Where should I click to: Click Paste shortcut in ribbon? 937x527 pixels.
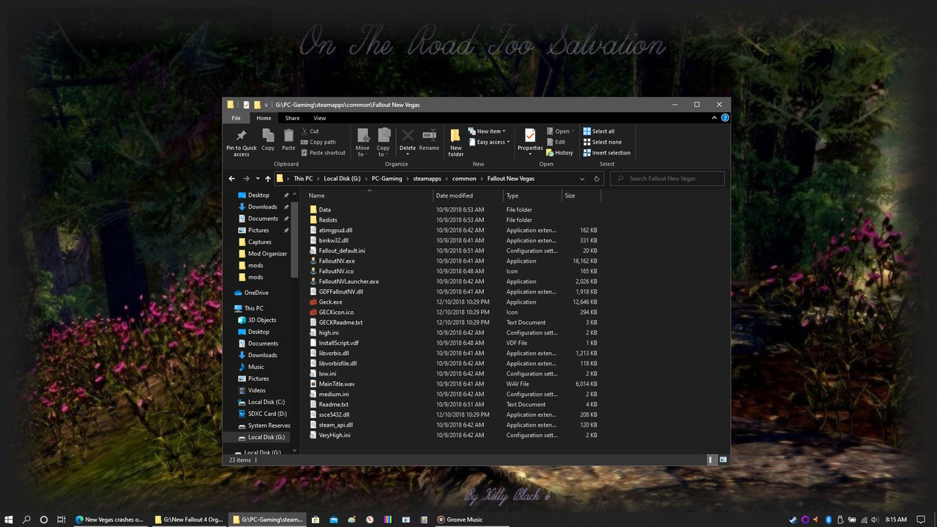pyautogui.click(x=324, y=153)
